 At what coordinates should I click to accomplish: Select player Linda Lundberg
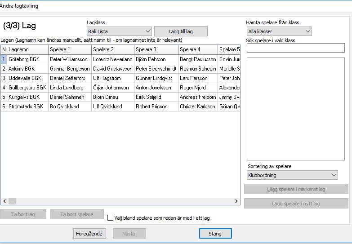point(70,88)
